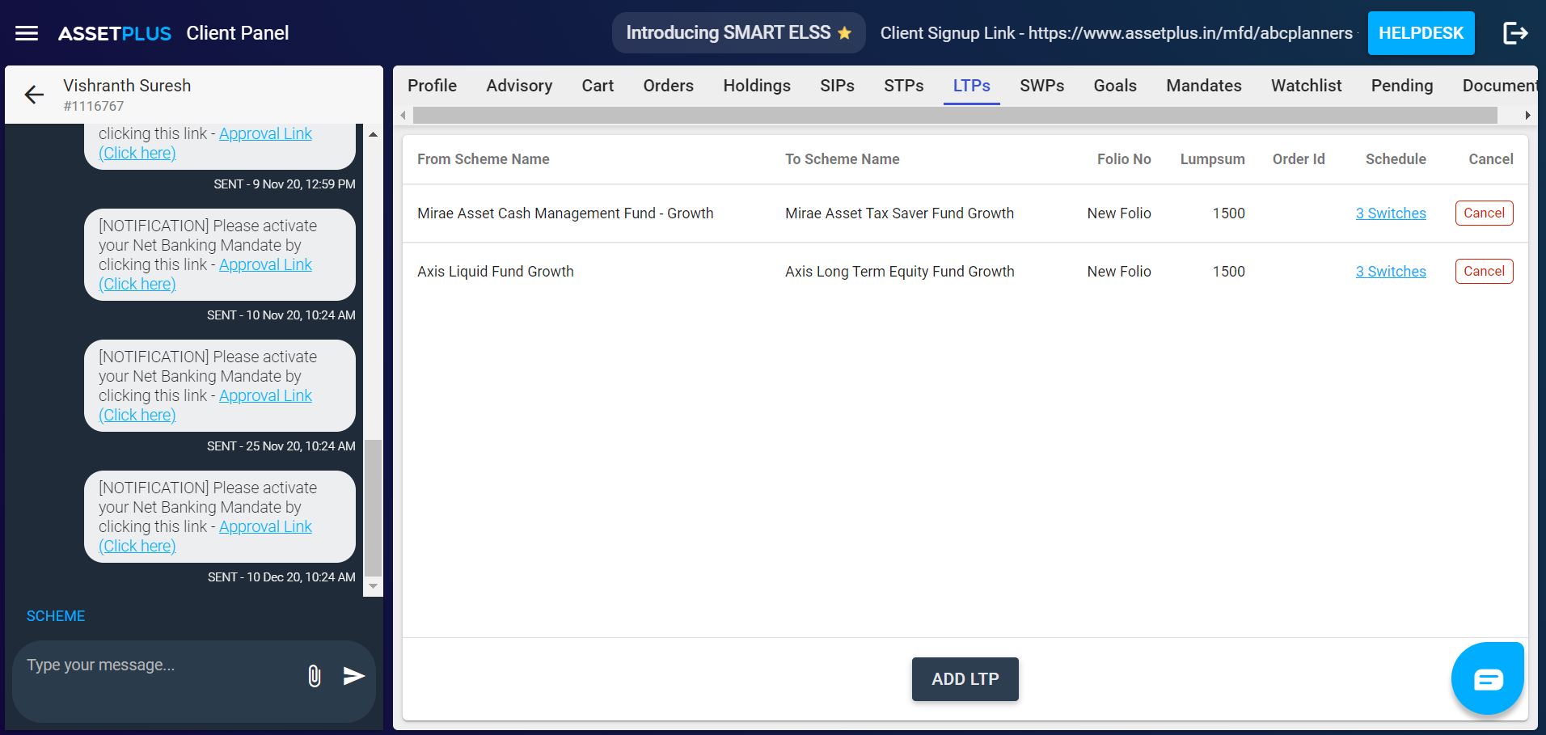
Task: Open the hamburger navigation menu
Action: (x=27, y=33)
